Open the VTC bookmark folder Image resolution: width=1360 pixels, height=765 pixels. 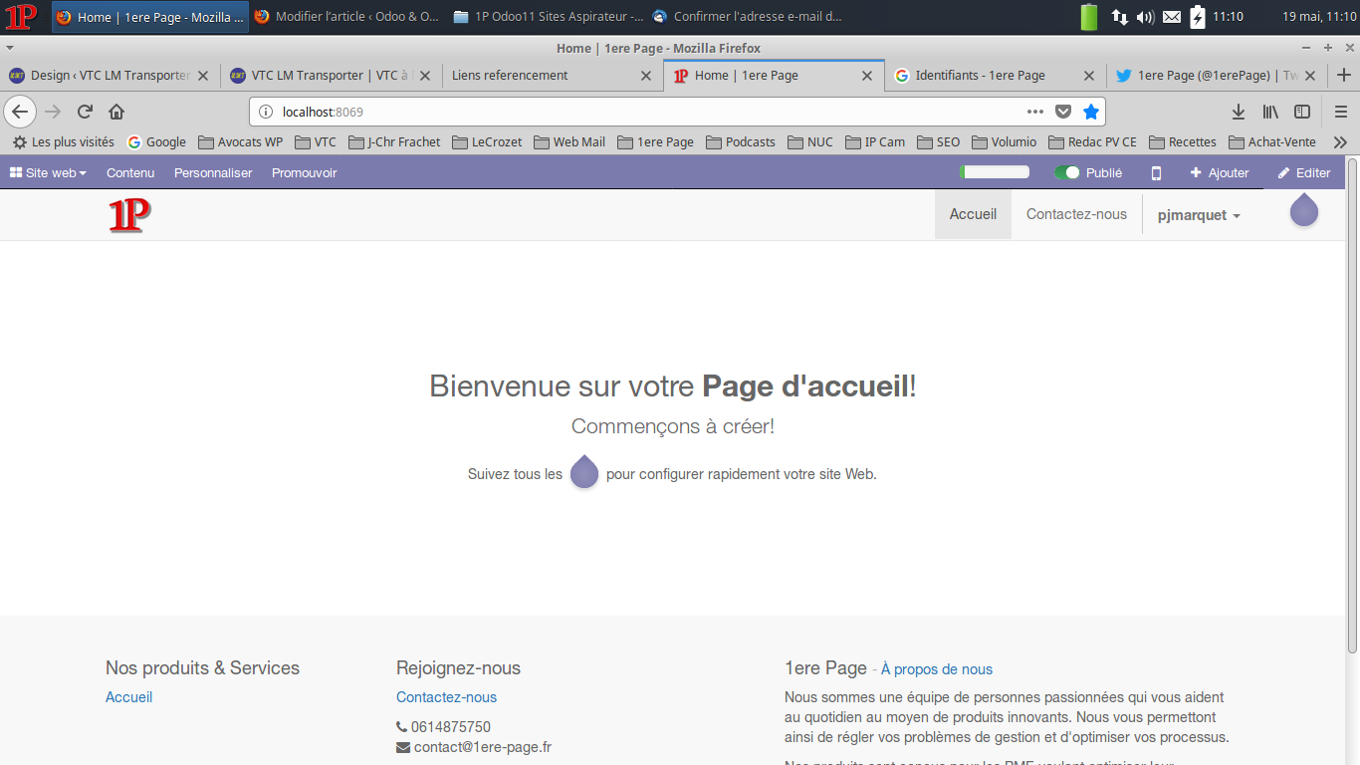pos(316,141)
